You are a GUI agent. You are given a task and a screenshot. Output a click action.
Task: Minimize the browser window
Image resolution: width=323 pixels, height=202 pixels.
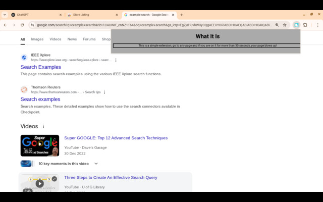click(x=304, y=15)
